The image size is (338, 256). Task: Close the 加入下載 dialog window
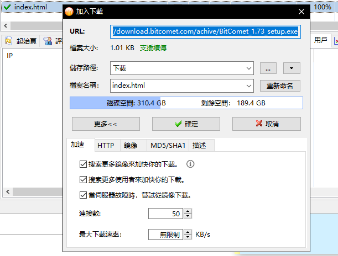[301, 11]
